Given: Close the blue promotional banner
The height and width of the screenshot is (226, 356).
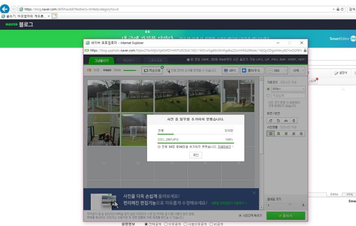Looking at the screenshot, I should pyautogui.click(x=254, y=193).
